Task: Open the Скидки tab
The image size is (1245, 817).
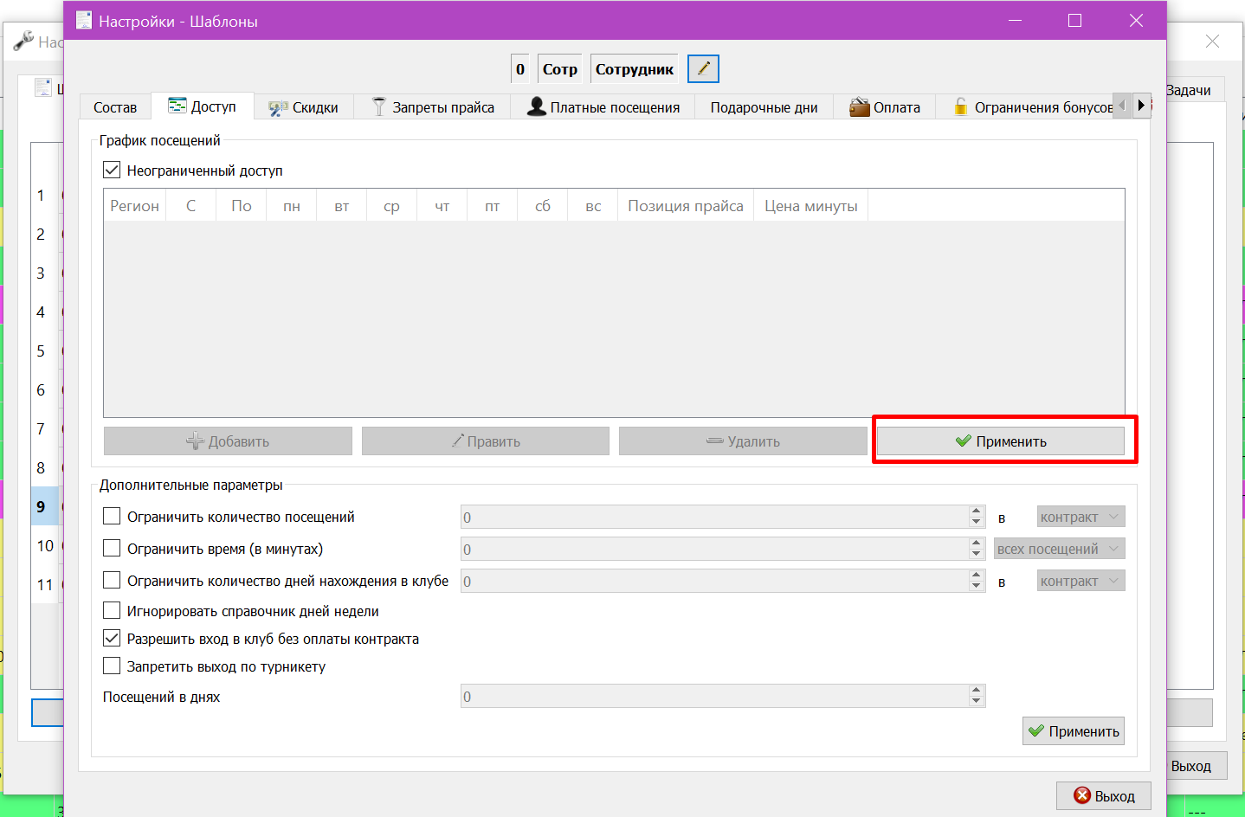Action: [x=303, y=107]
